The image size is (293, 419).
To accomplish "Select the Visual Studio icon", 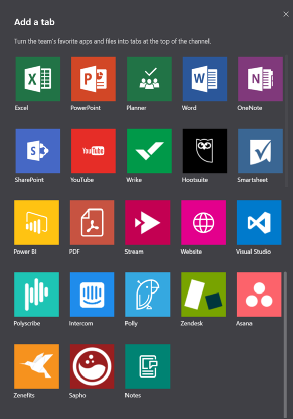I will [x=259, y=223].
